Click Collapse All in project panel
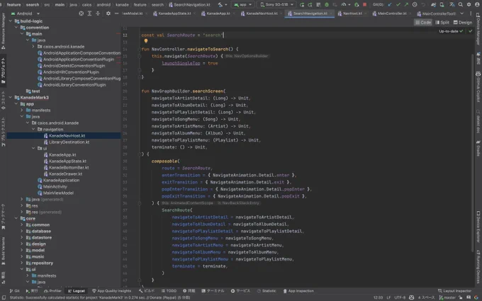 point(98,13)
